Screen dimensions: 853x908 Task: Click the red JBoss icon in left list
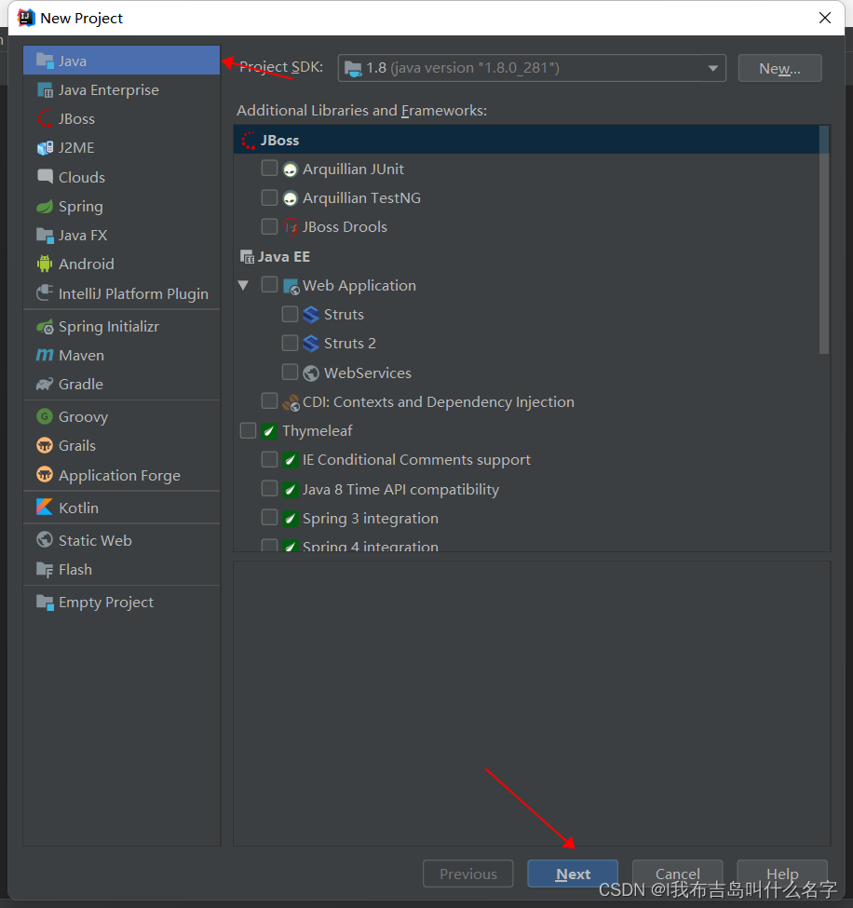coord(45,118)
